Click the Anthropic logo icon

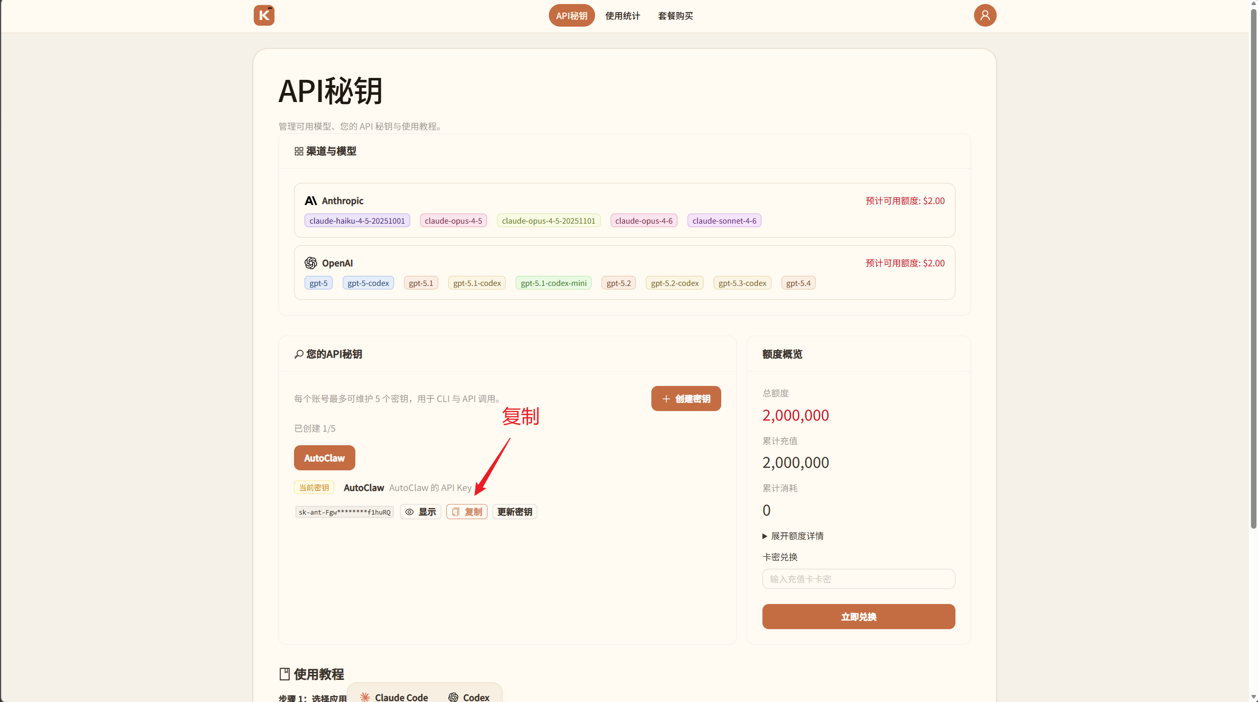point(311,201)
